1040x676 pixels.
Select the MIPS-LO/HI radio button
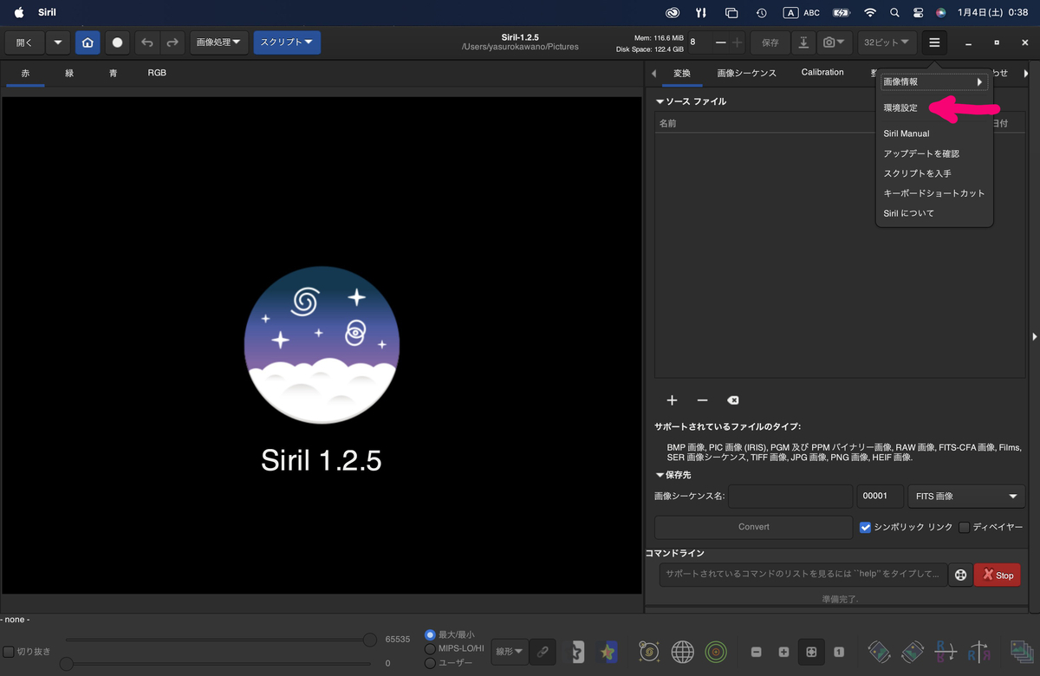point(431,649)
